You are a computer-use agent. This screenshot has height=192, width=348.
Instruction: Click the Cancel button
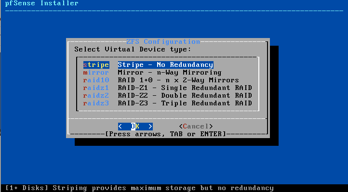click(196, 127)
